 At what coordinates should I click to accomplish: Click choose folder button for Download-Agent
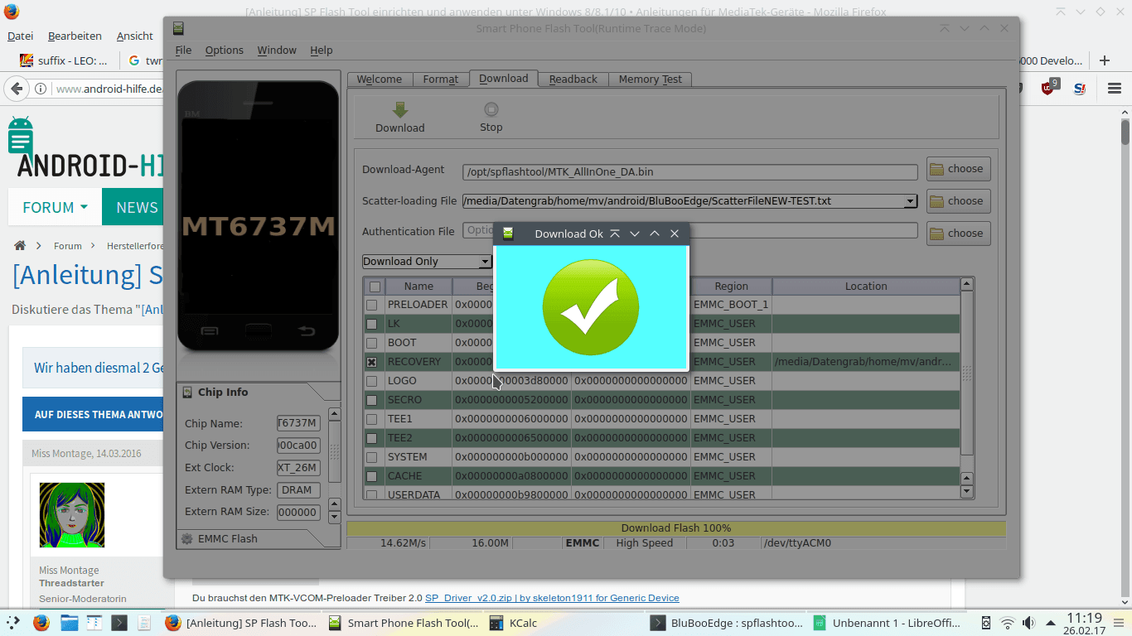[x=958, y=169]
